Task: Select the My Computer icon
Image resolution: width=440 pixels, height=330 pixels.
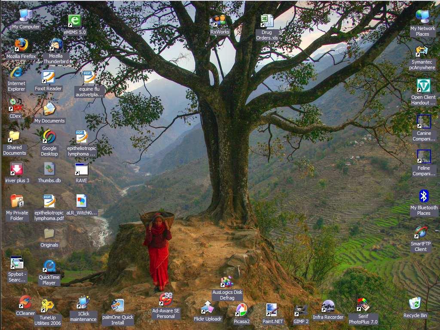Action: (x=26, y=15)
